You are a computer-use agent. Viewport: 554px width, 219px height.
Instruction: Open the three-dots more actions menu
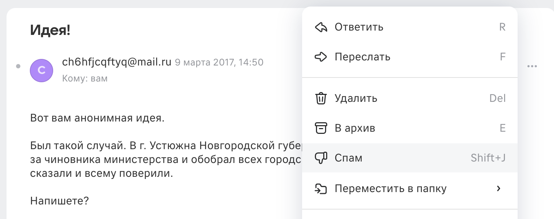532,66
